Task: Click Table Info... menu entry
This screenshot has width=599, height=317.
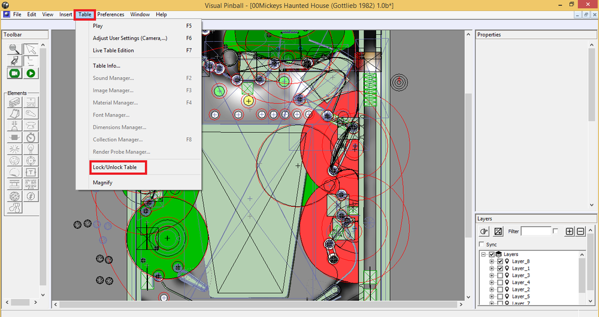Action: [x=106, y=66]
